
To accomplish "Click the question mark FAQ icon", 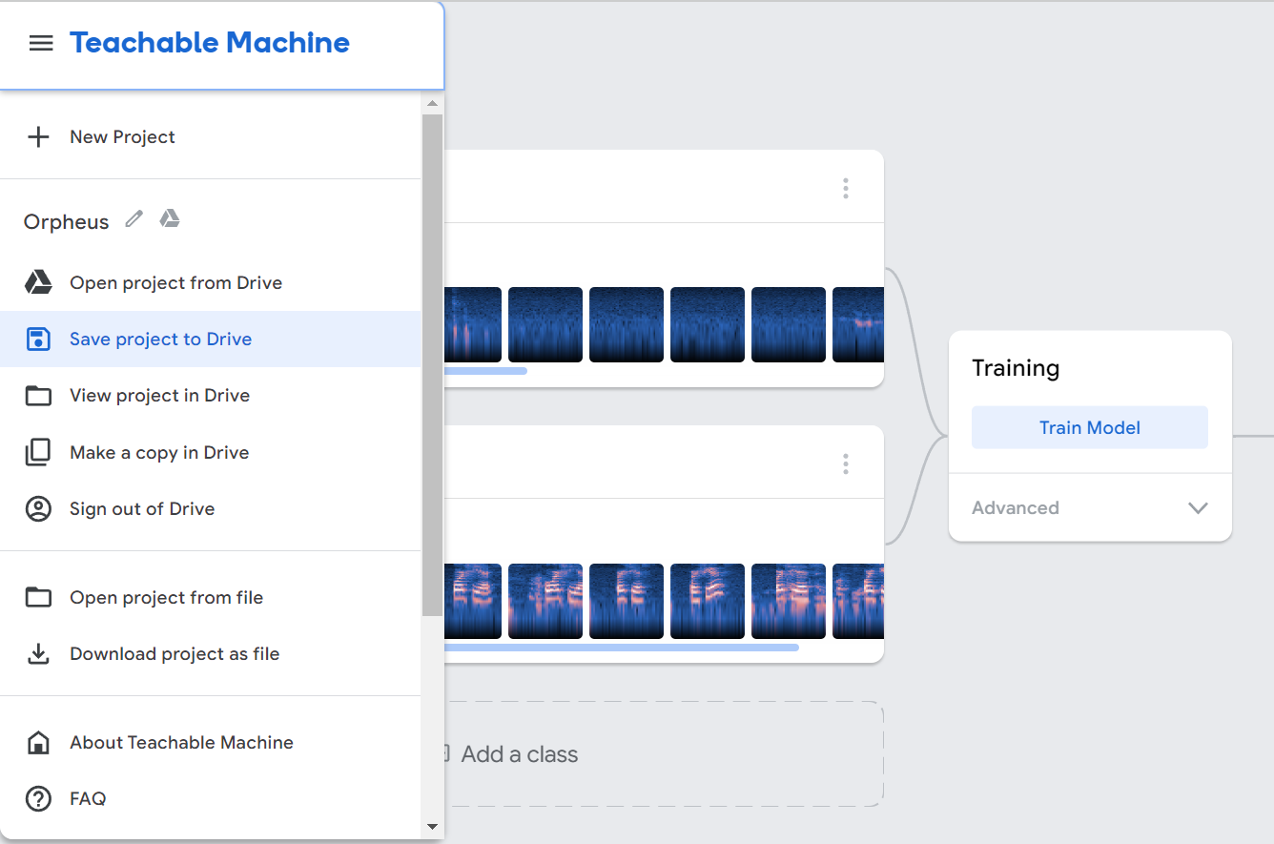I will pyautogui.click(x=38, y=799).
